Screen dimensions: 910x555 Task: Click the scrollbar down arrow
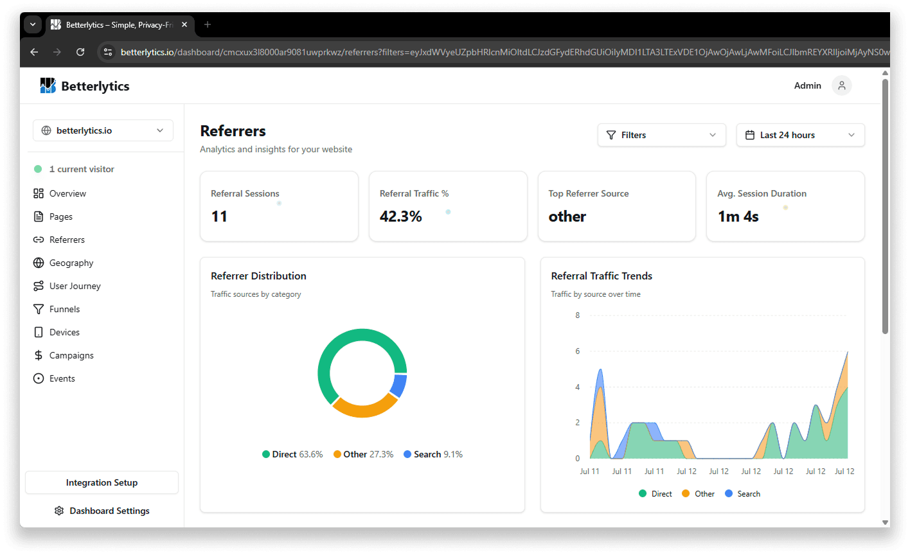[x=885, y=523]
